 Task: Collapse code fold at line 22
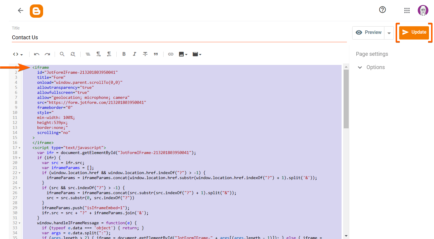pyautogui.click(x=19, y=173)
